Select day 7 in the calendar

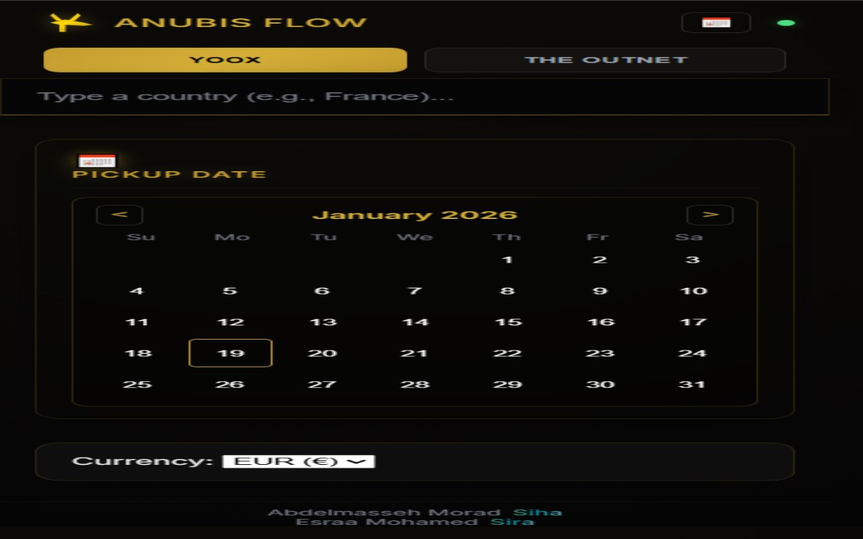[x=415, y=290]
